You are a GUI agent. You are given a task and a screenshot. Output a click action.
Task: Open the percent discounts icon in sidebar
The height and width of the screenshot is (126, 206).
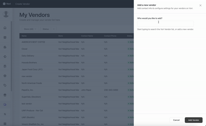coord(5,114)
